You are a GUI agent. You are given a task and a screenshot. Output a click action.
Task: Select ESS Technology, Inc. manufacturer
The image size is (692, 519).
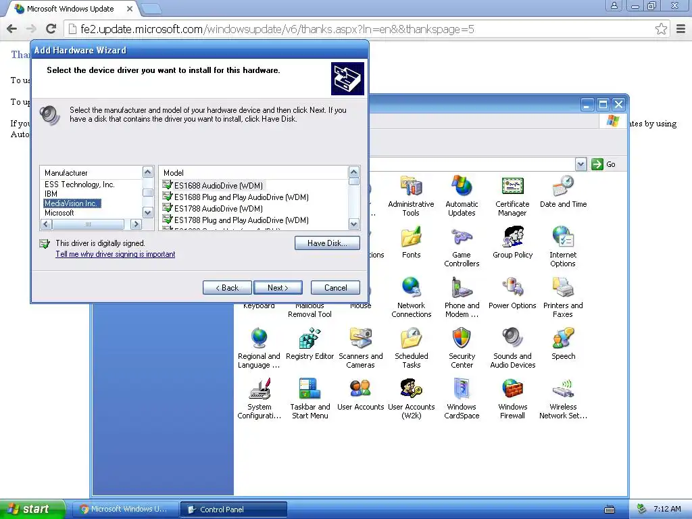point(80,184)
